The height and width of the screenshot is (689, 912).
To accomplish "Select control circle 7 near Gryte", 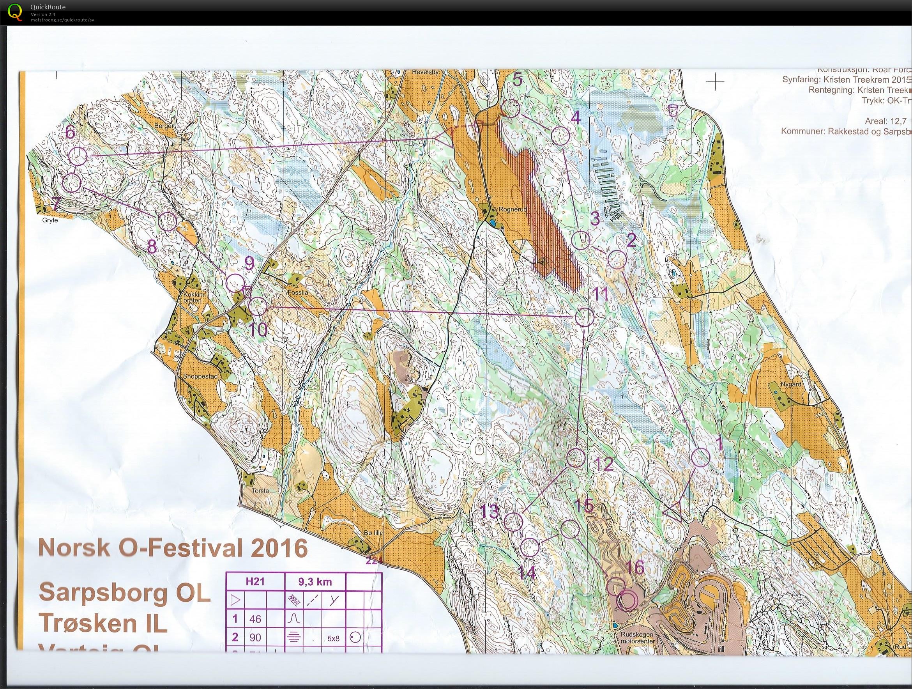I will pos(72,183).
